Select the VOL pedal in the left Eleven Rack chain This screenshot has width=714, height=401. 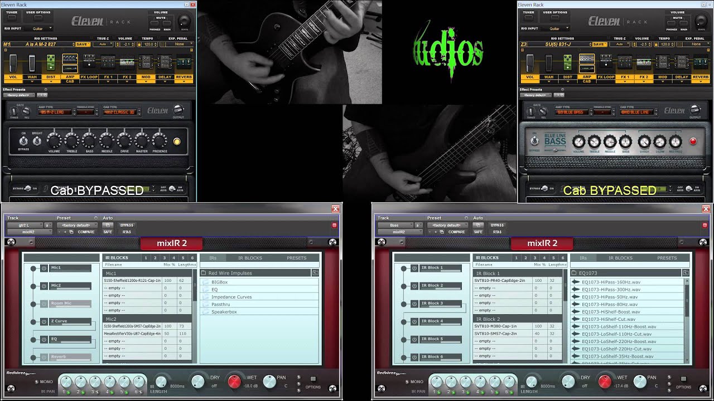(13, 62)
